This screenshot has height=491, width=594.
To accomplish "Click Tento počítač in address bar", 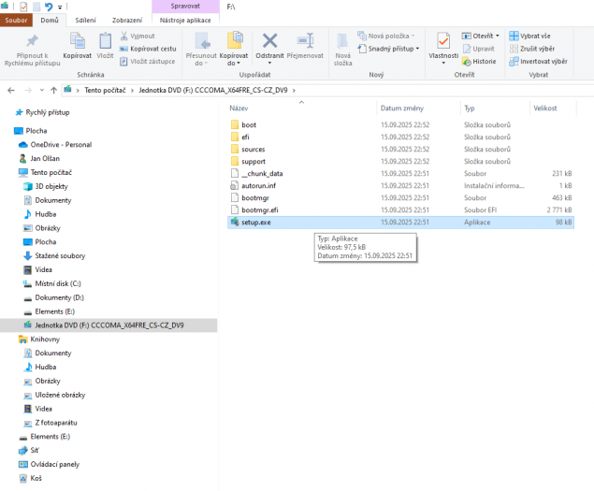I will [105, 90].
